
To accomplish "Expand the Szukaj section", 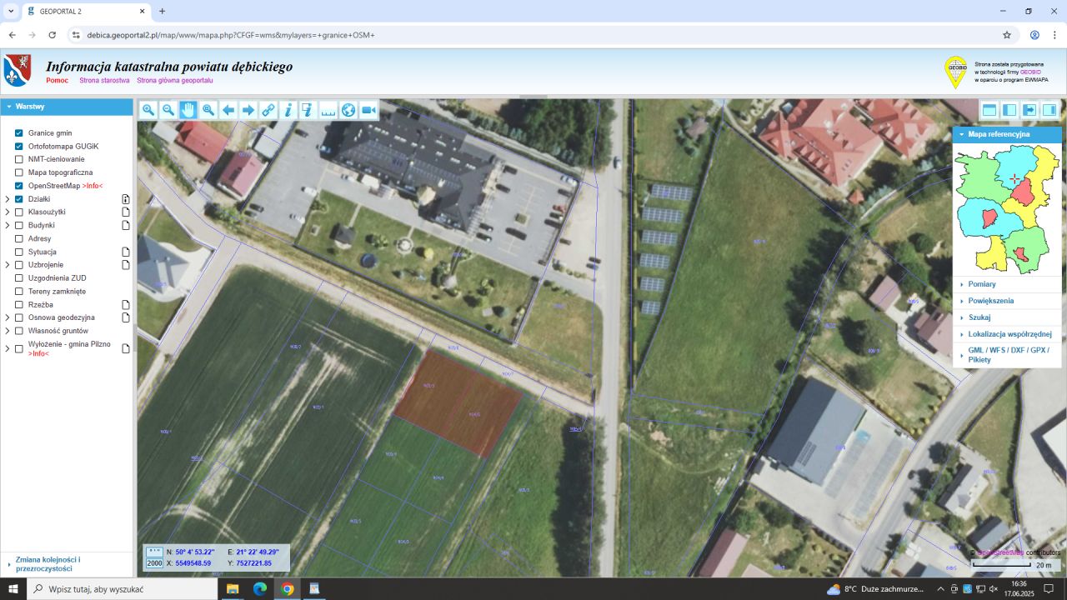I will (1007, 317).
